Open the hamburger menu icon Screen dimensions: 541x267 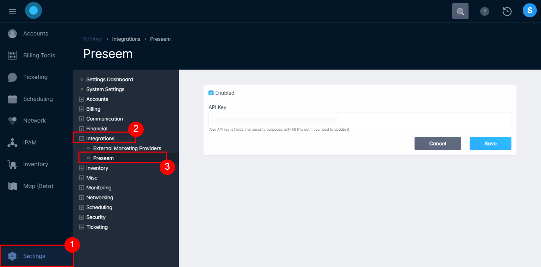point(12,11)
